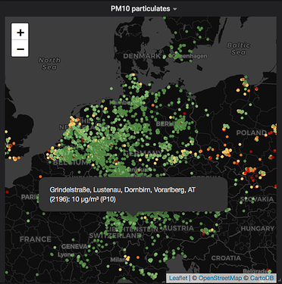Click the BERLIN label on the map

tap(166, 123)
